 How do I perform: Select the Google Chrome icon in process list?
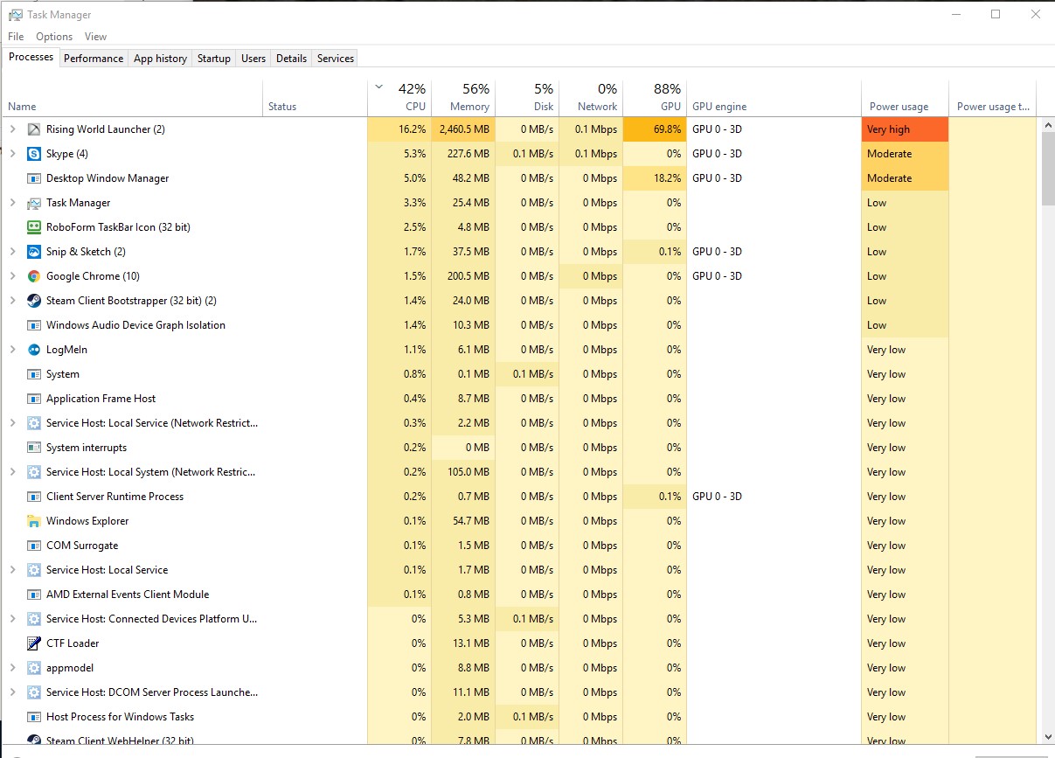point(33,276)
